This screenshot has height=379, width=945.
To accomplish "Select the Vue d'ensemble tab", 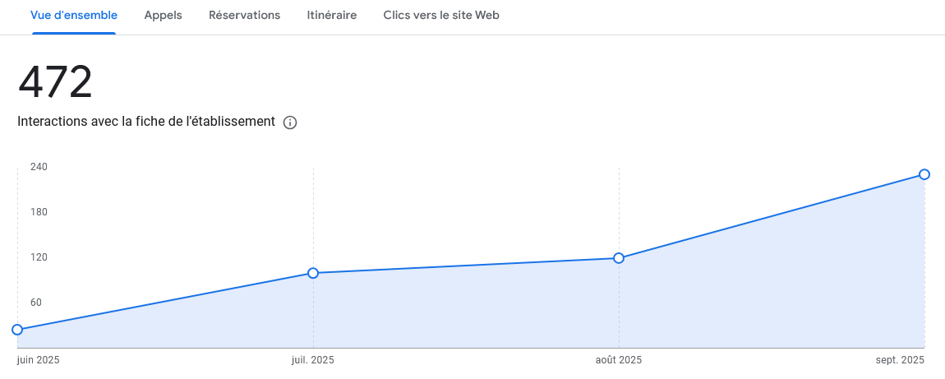I will tap(74, 16).
